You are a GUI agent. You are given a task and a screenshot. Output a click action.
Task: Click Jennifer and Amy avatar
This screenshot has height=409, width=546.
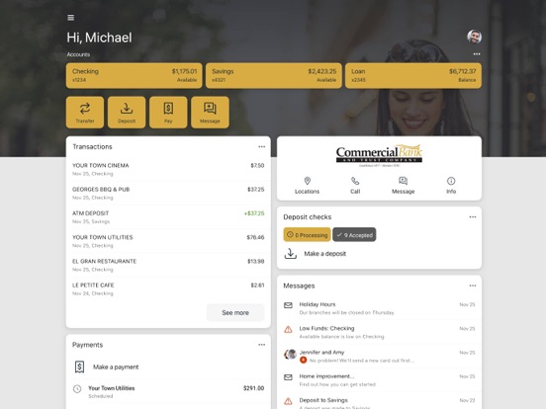pyautogui.click(x=290, y=354)
